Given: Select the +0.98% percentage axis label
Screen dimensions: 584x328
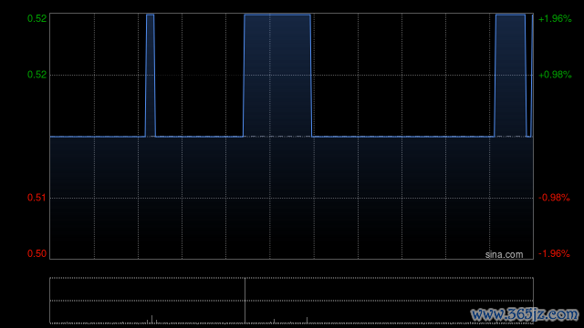Looking at the screenshot, I should 555,75.
